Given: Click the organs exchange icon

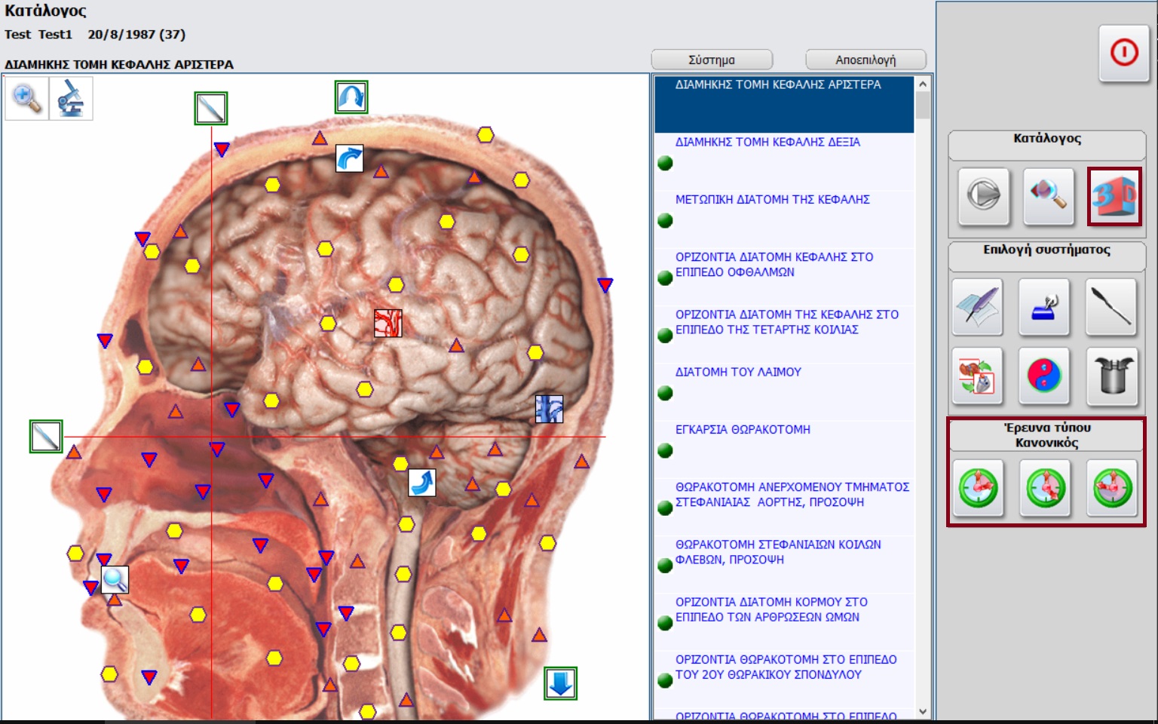Looking at the screenshot, I should click(x=978, y=376).
